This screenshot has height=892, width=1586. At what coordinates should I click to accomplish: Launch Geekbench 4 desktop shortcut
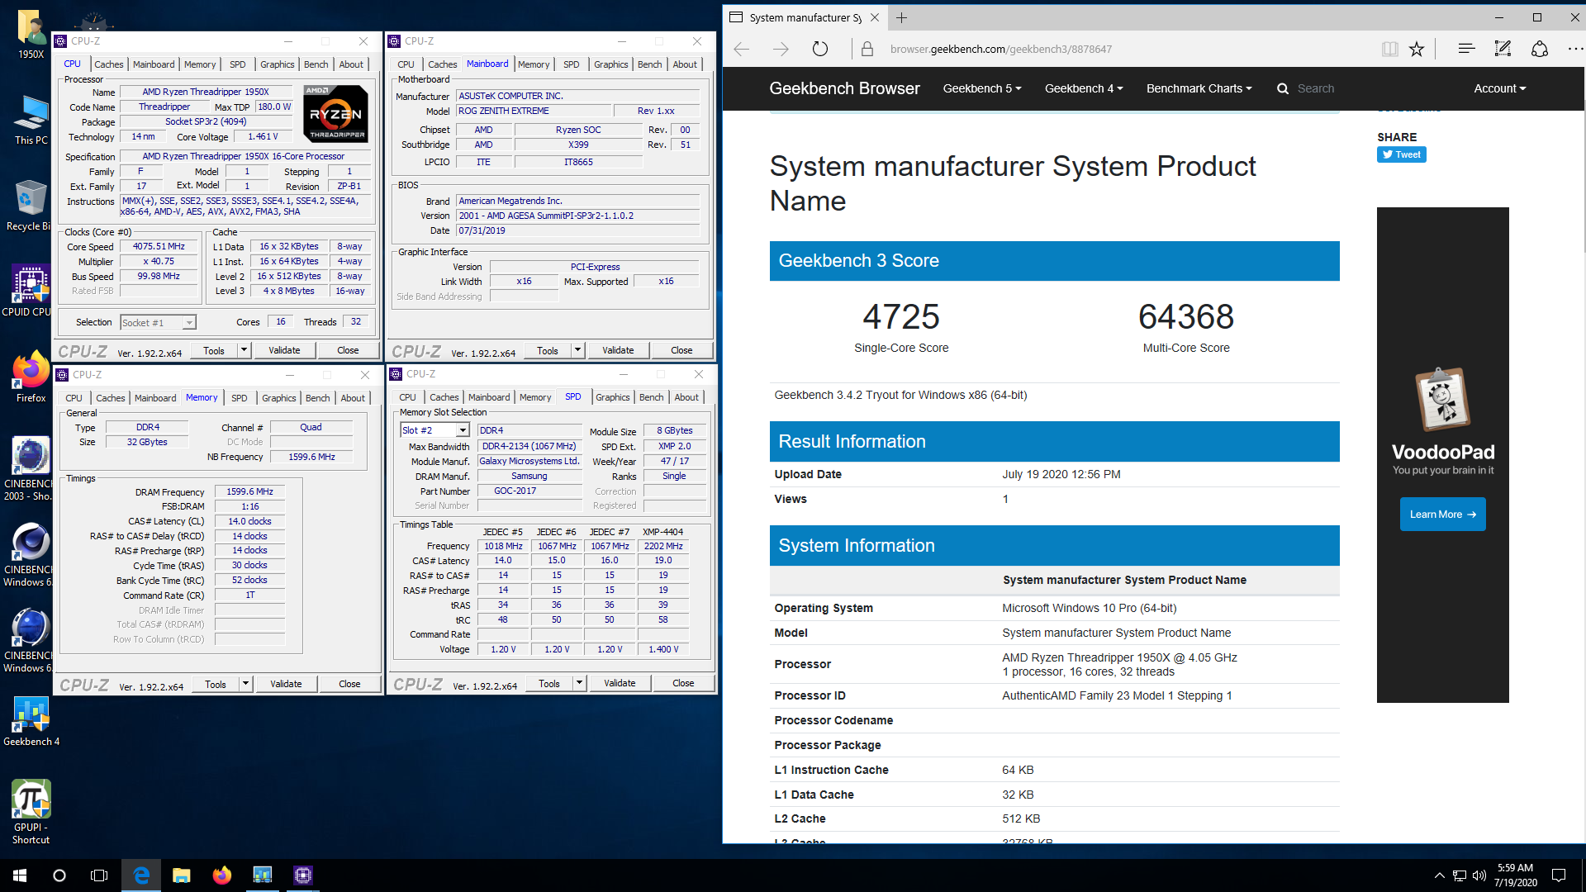coord(31,722)
